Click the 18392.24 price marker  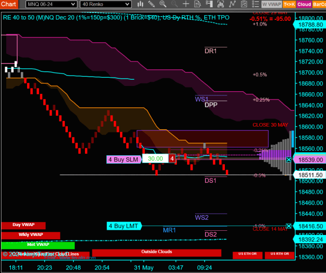click(310, 240)
